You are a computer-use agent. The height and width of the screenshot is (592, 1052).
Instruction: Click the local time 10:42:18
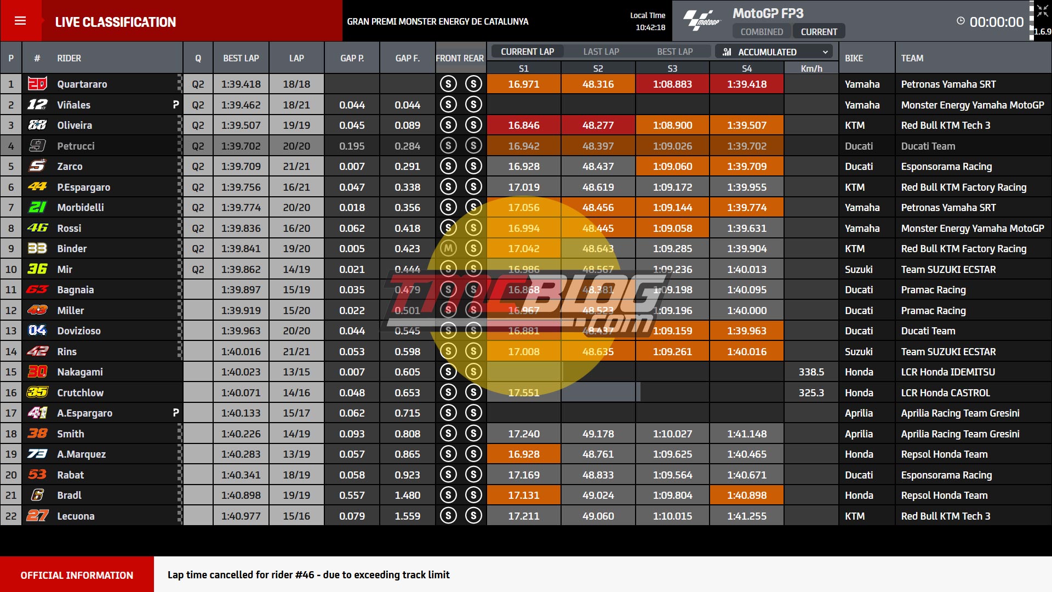pyautogui.click(x=650, y=27)
